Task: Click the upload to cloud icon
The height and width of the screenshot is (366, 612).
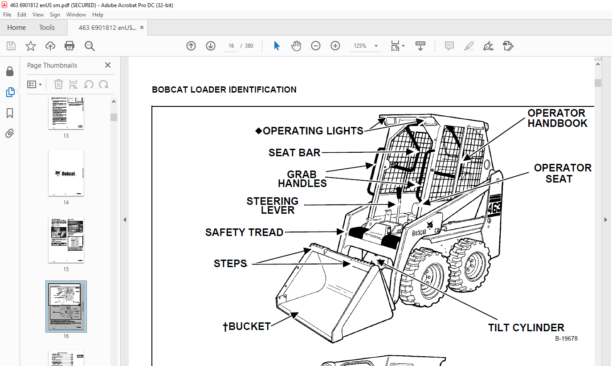Action: (x=50, y=46)
